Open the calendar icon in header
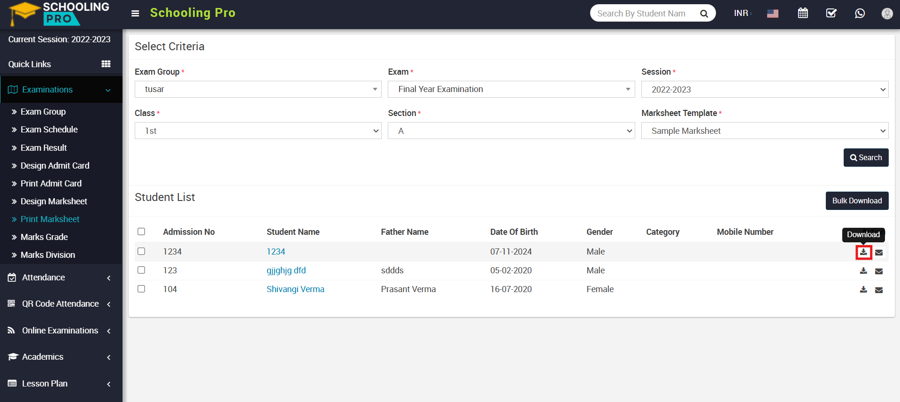Image resolution: width=900 pixels, height=402 pixels. (x=803, y=13)
